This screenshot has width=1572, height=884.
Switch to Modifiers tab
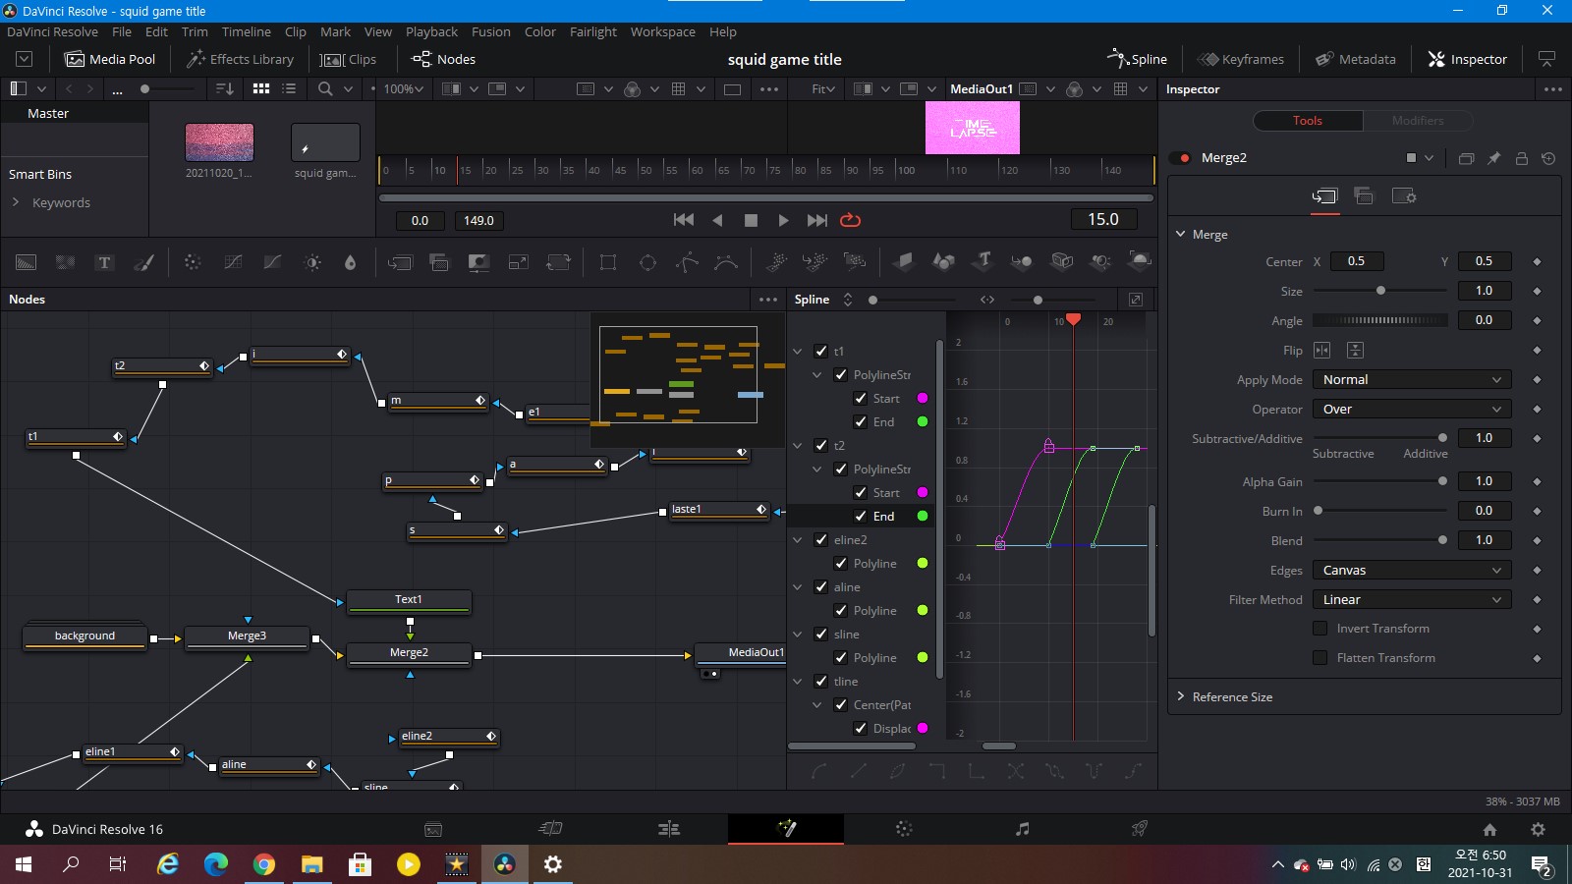click(x=1418, y=121)
